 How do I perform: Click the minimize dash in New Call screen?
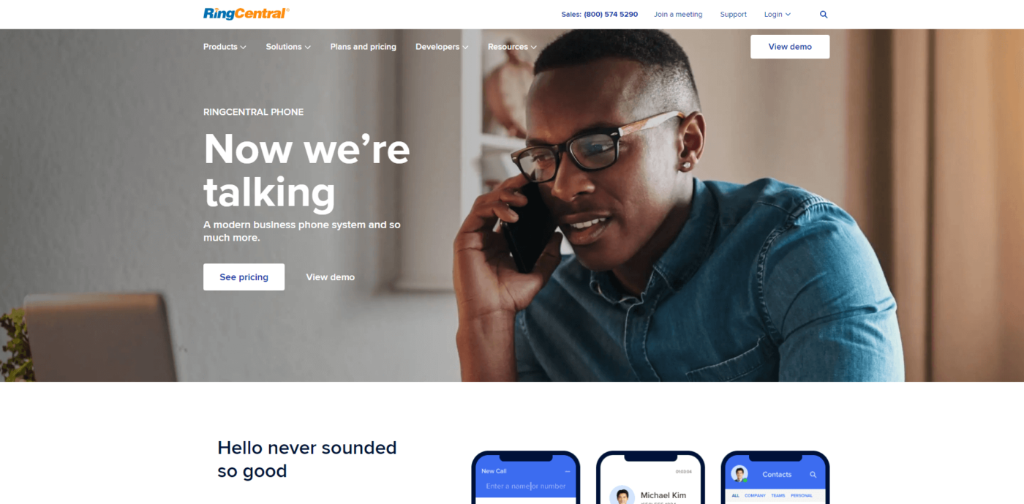coord(568,472)
